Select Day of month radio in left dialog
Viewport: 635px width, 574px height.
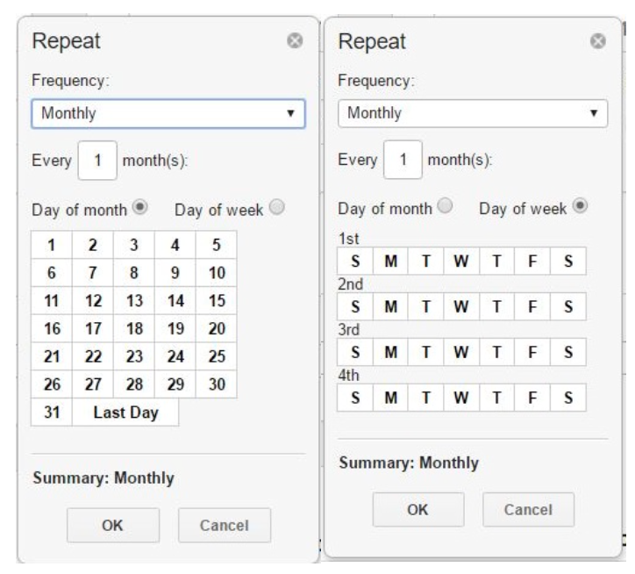(x=138, y=208)
